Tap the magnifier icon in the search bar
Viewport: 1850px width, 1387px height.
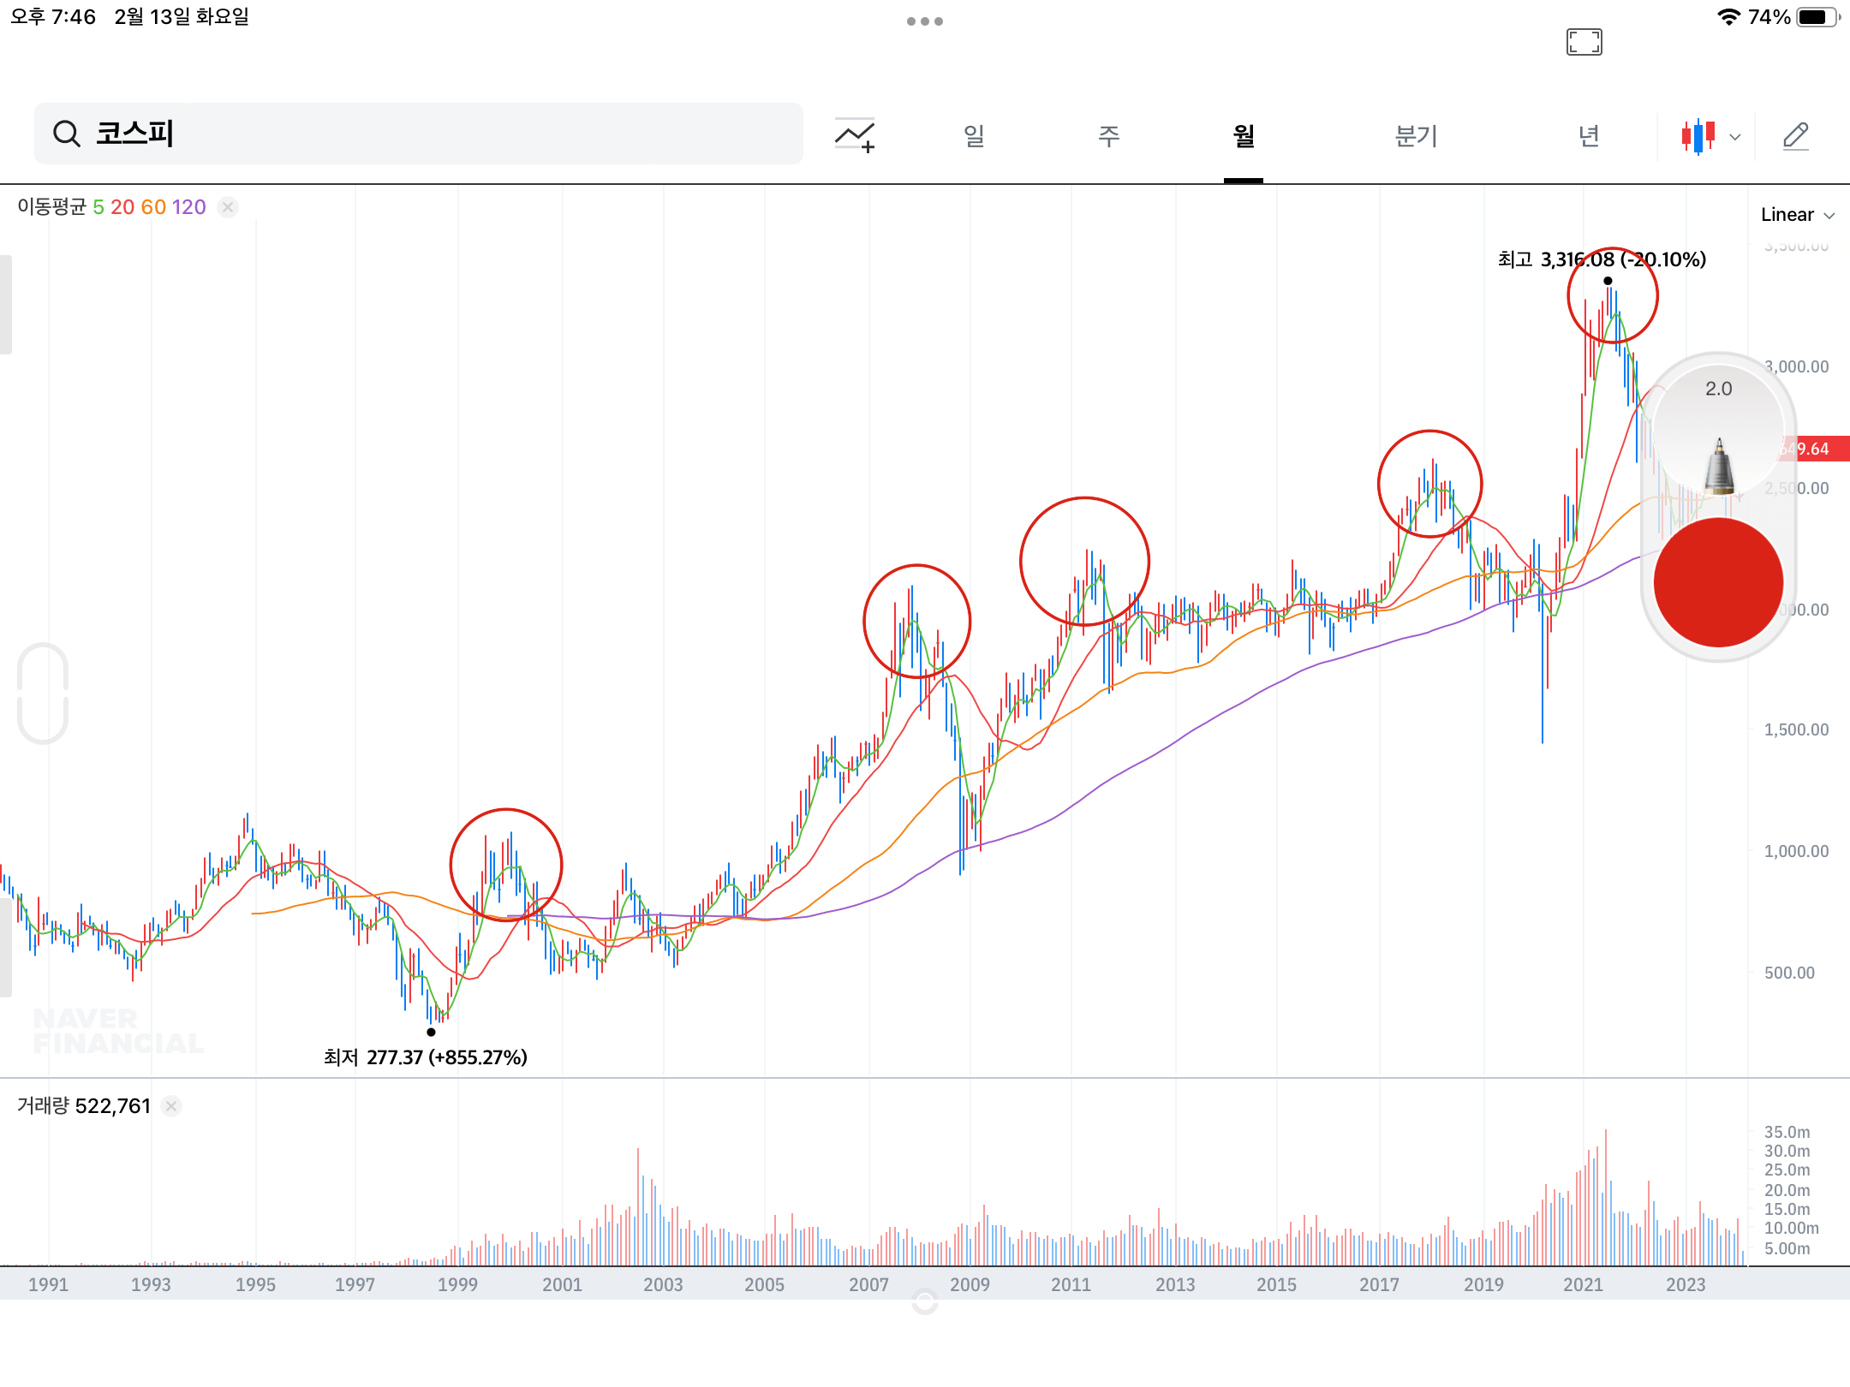[x=68, y=134]
